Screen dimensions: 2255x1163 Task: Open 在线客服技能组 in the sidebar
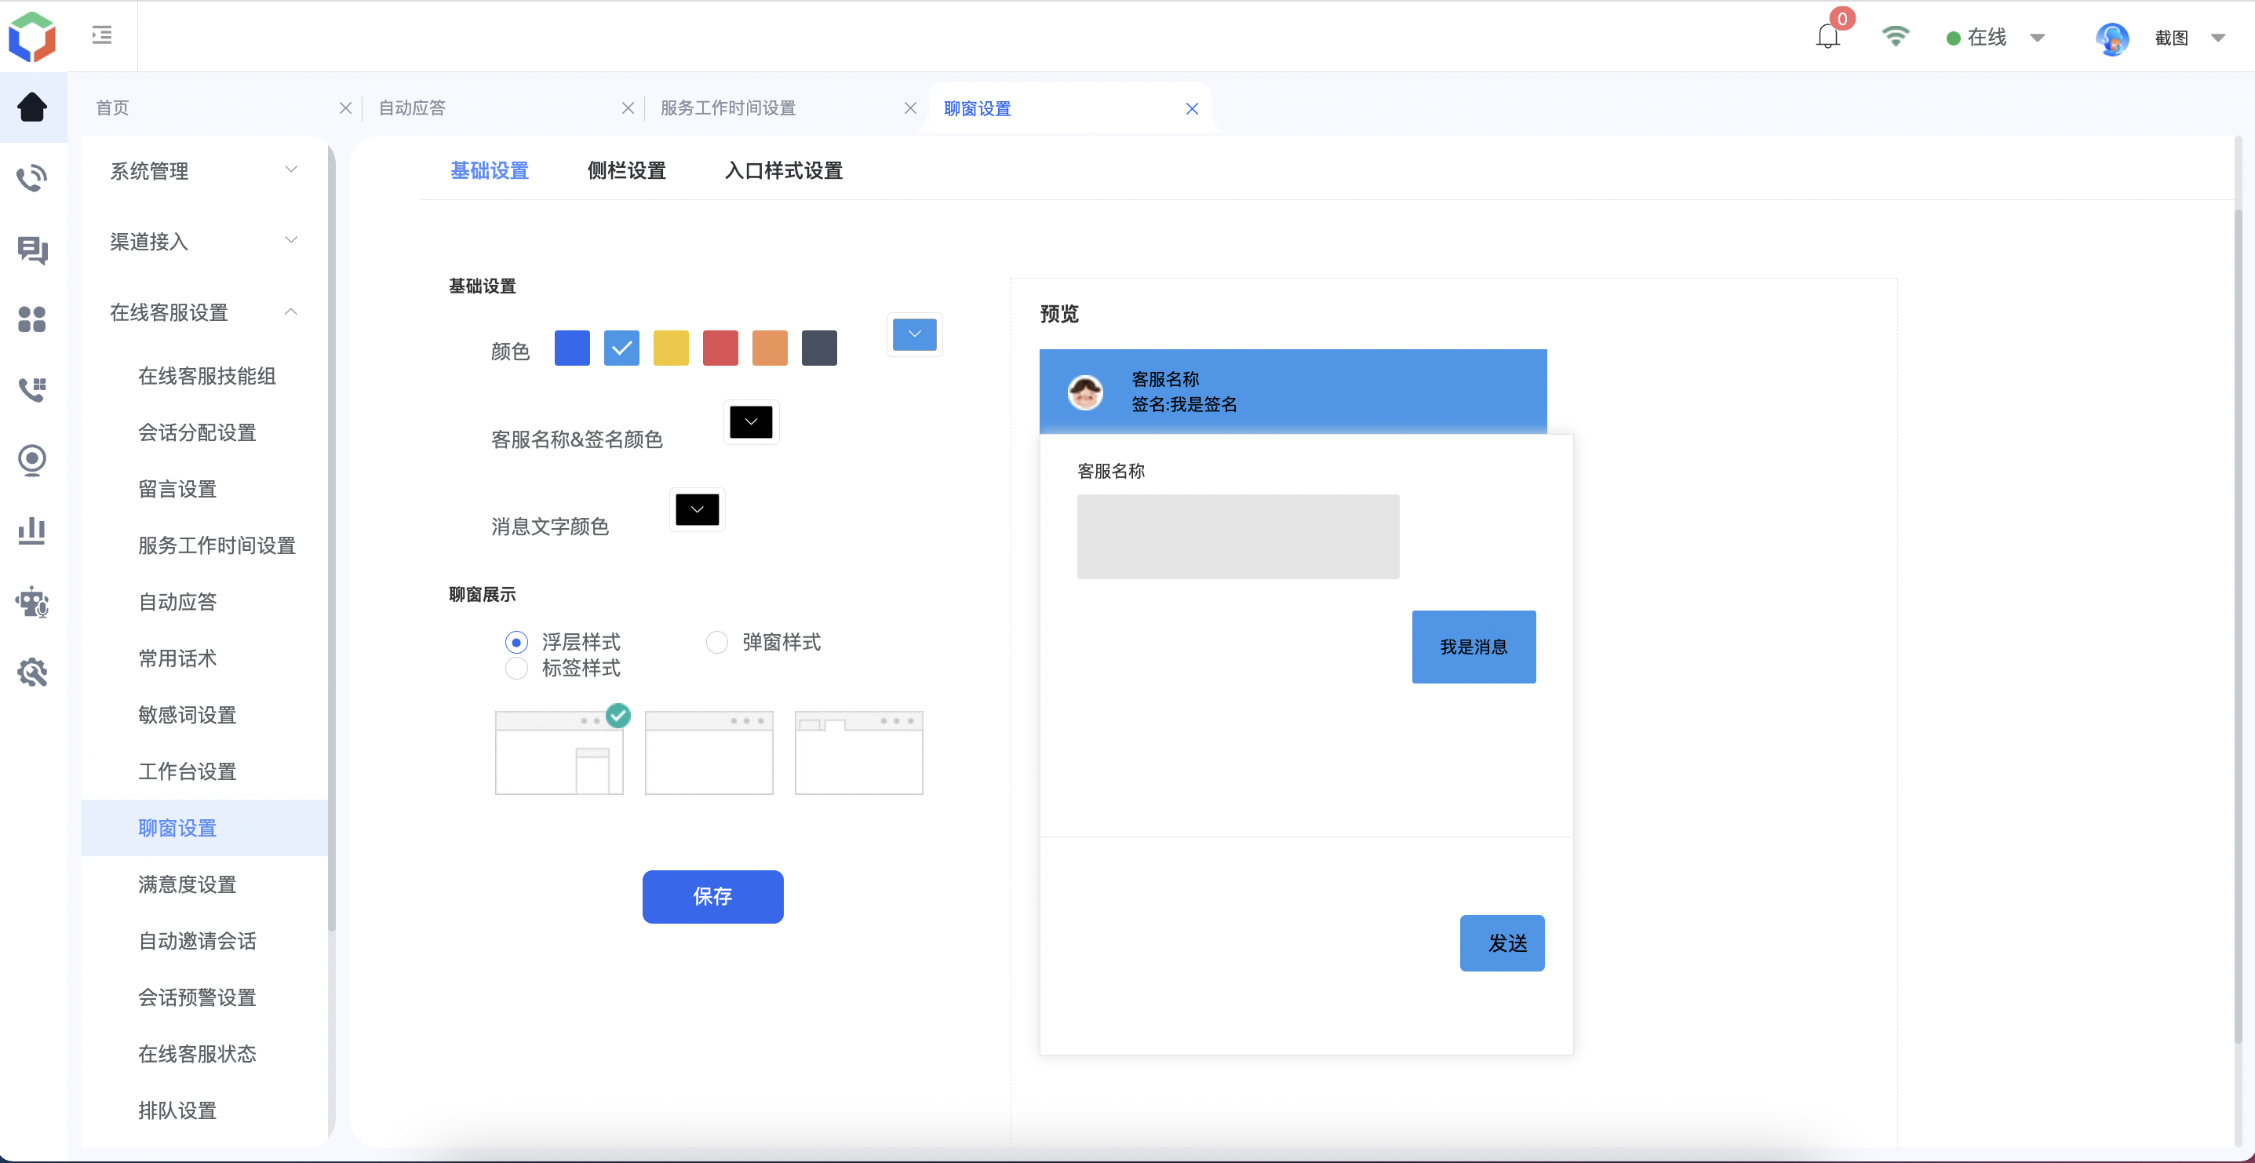pyautogui.click(x=206, y=376)
